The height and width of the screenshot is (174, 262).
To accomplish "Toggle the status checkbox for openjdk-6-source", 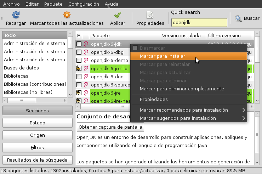I will 79,85.
